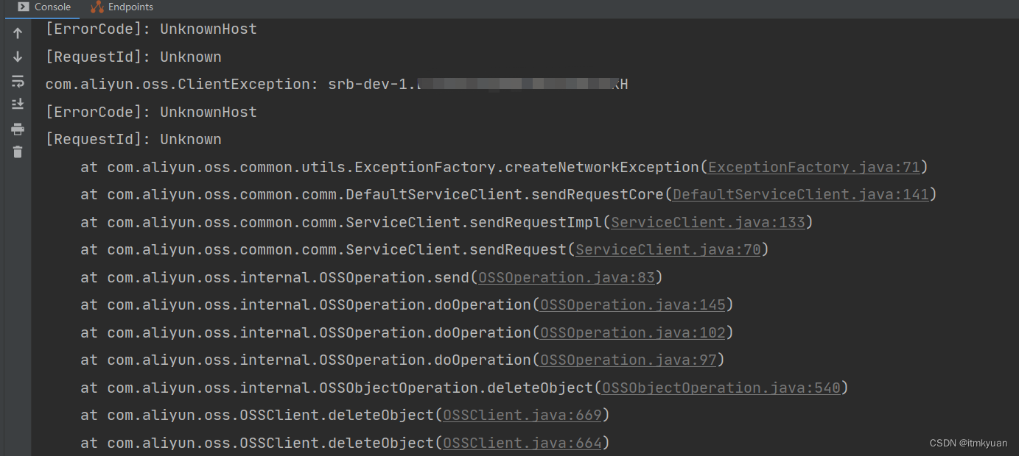
Task: Click the OSSClient.java:669 link
Action: [522, 415]
